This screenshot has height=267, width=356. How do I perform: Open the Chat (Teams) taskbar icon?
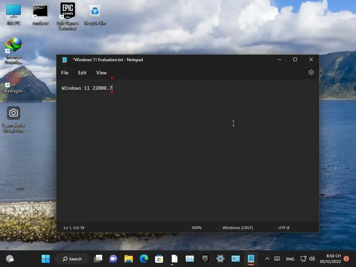113,259
